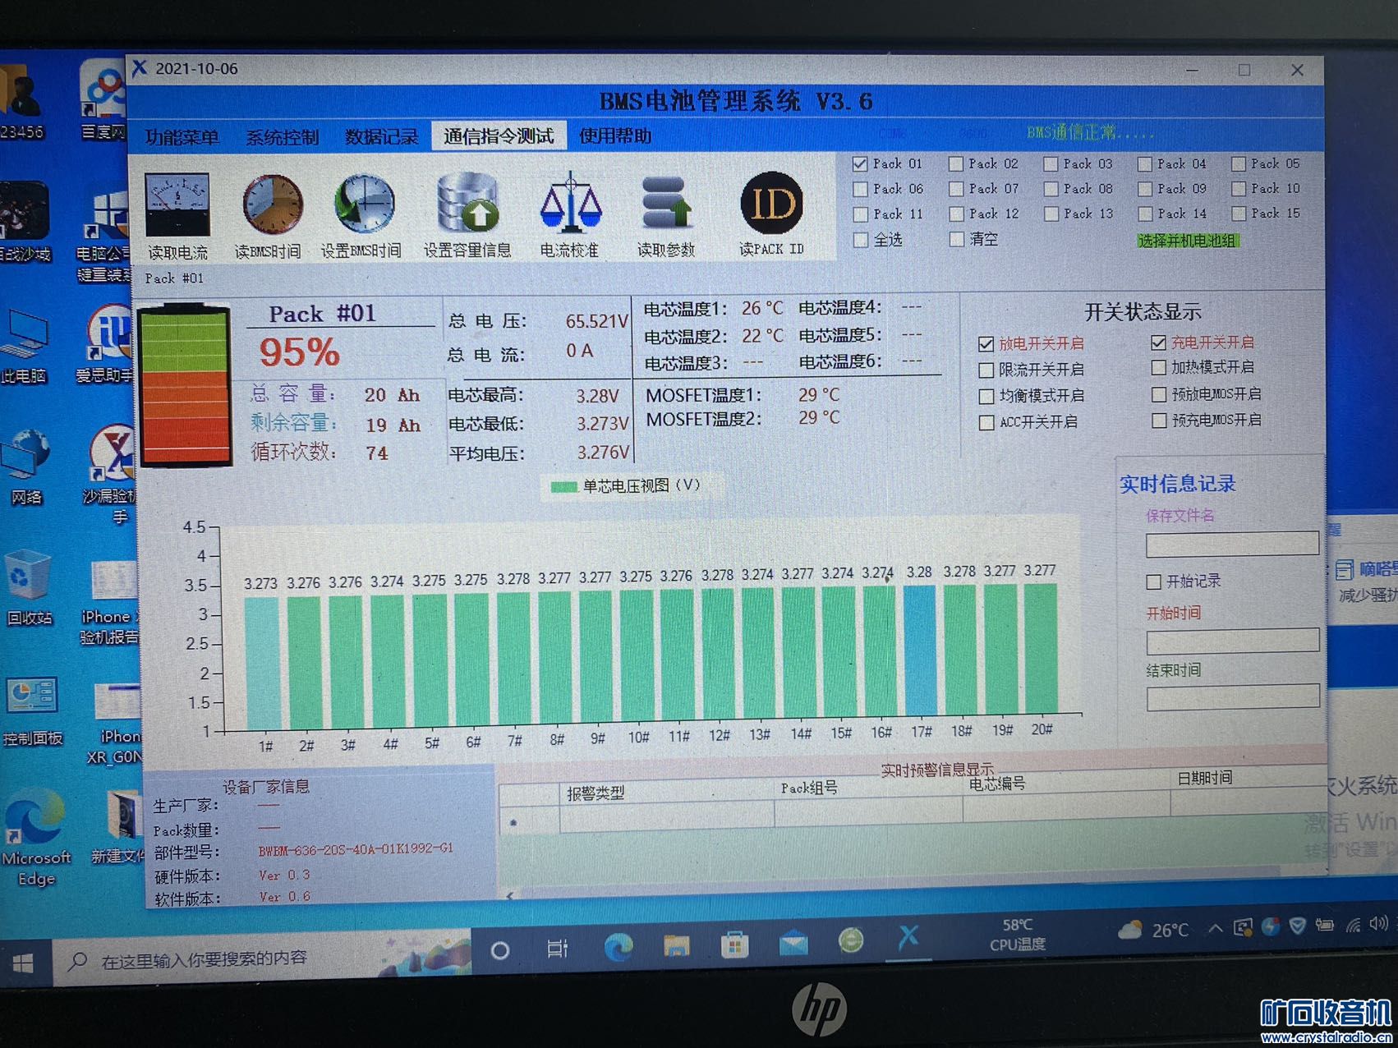Select 通信指令测试 tab
Image resolution: width=1398 pixels, height=1048 pixels.
[499, 136]
